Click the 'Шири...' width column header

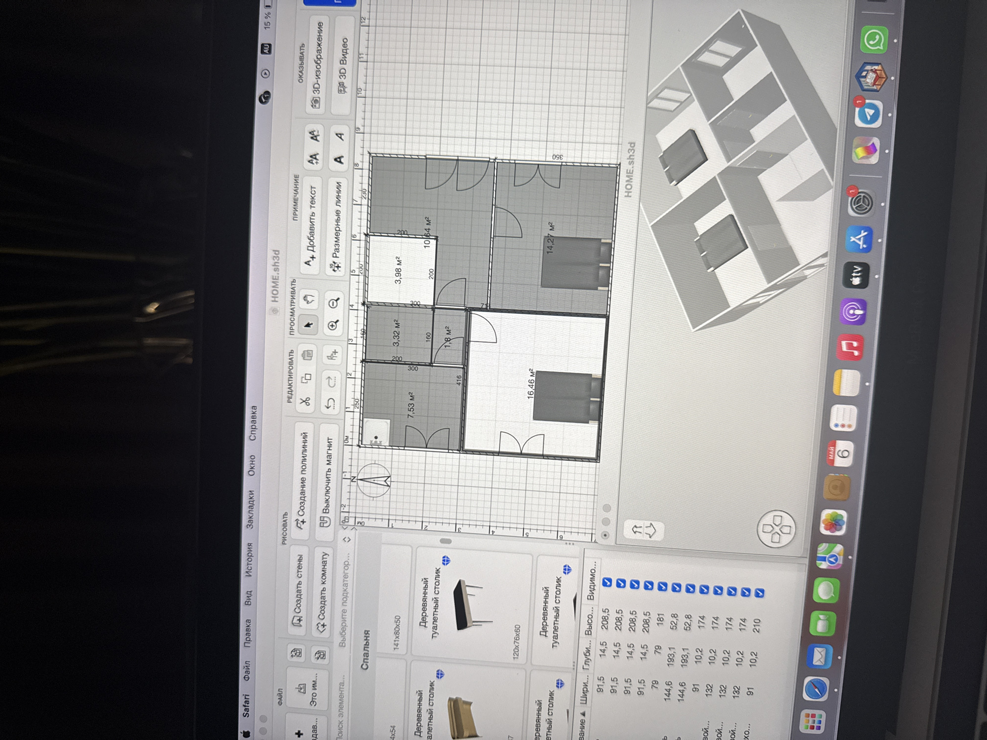[x=584, y=690]
